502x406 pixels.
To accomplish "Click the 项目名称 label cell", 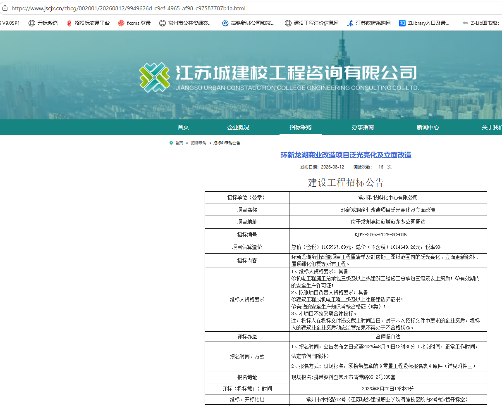I will click(247, 210).
